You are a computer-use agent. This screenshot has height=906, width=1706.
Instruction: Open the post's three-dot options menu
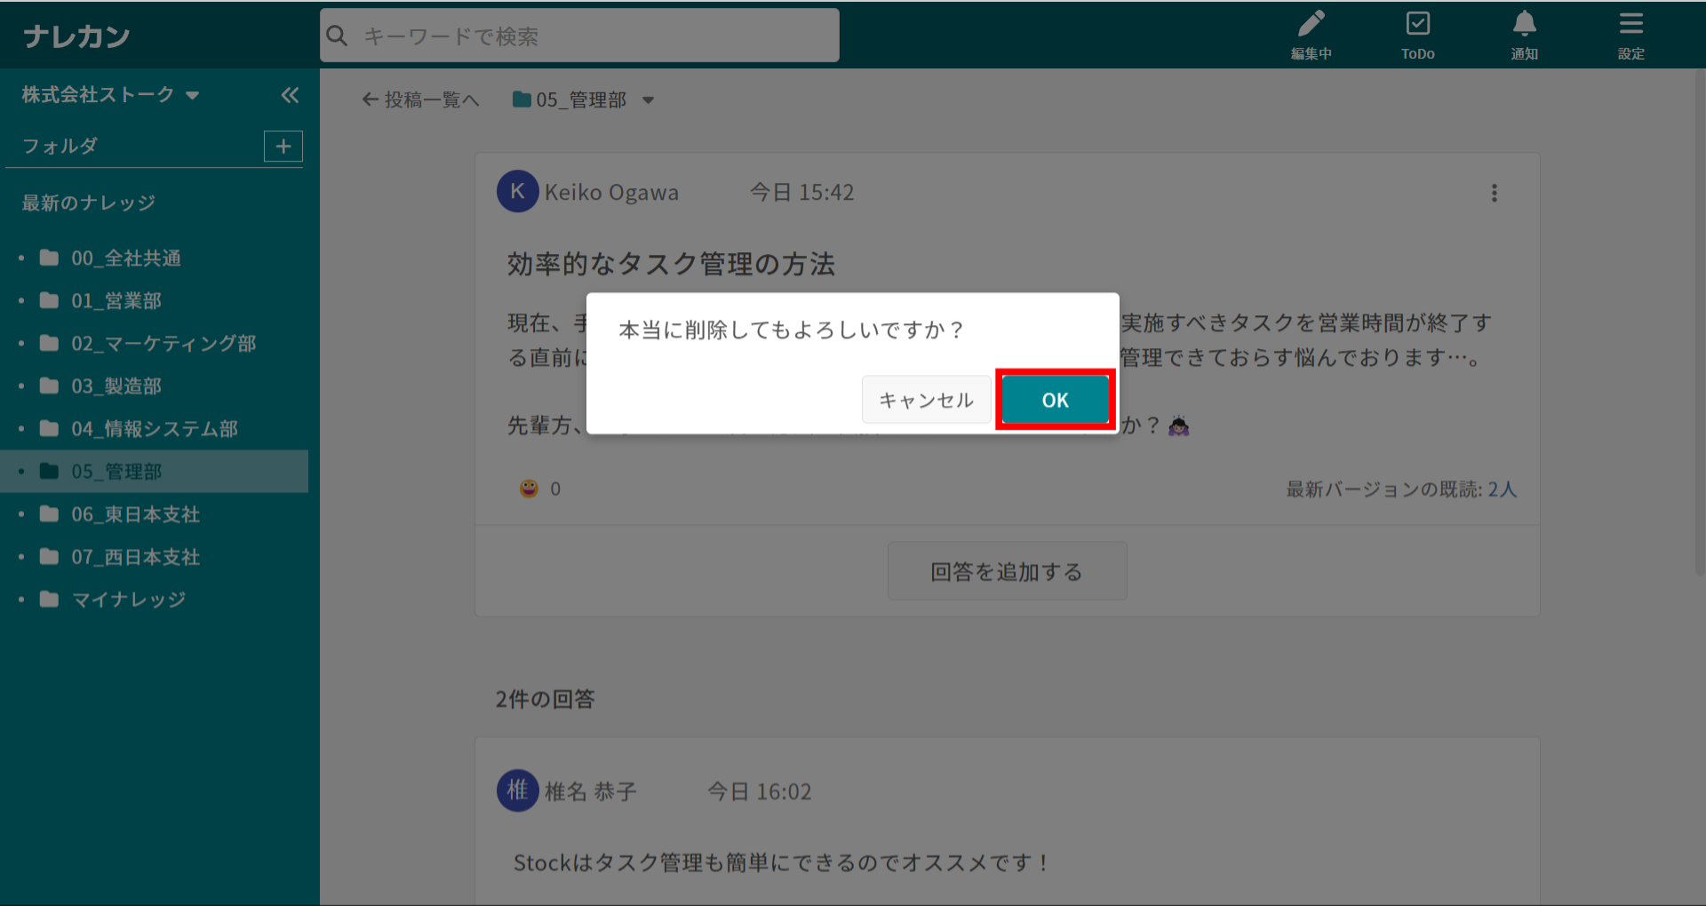coord(1494,193)
